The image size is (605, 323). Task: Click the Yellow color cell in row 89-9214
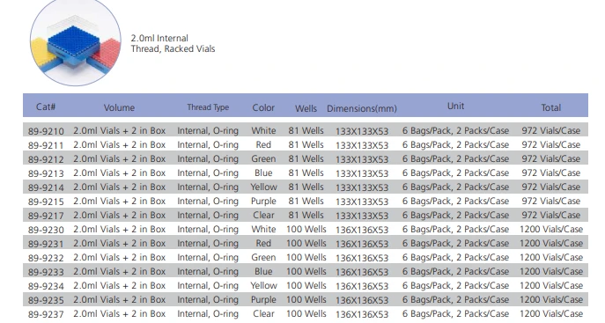(263, 187)
